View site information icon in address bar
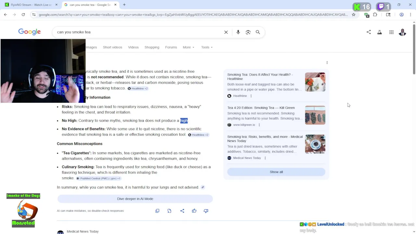 point(34,15)
